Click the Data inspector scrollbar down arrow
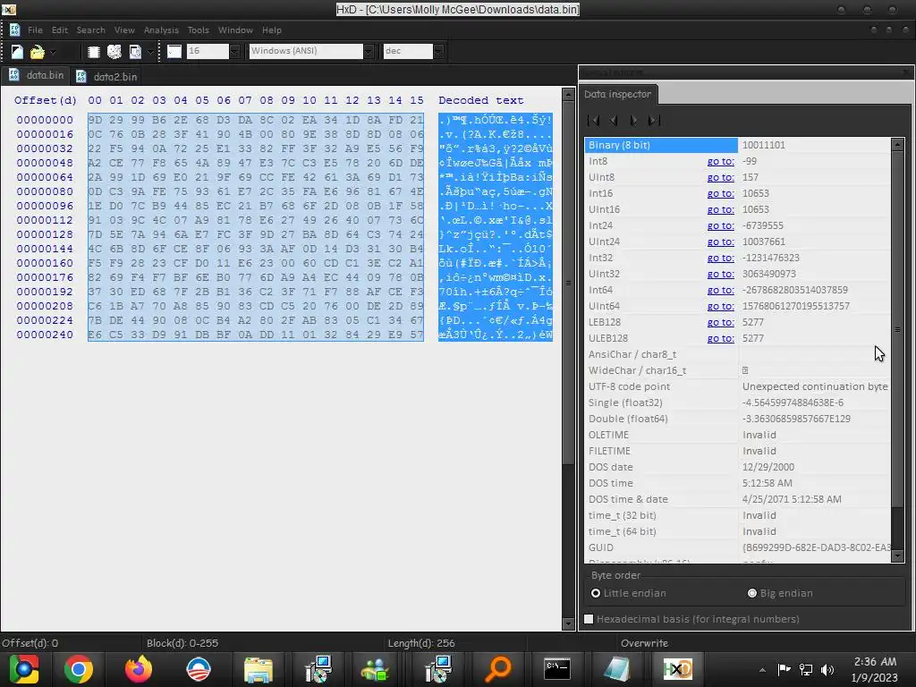 (898, 556)
